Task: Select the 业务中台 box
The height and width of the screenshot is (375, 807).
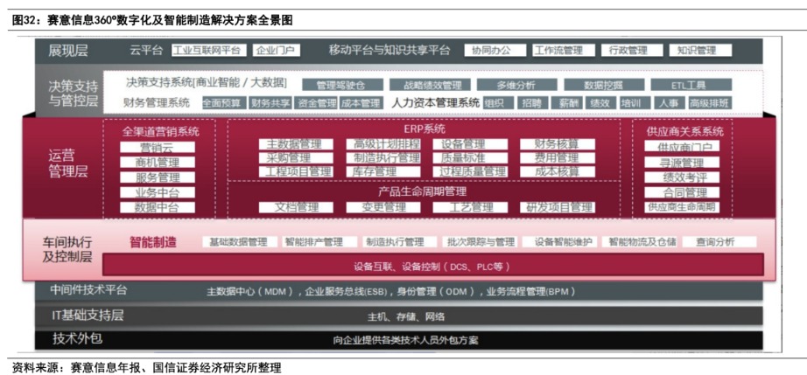Action: tap(158, 192)
